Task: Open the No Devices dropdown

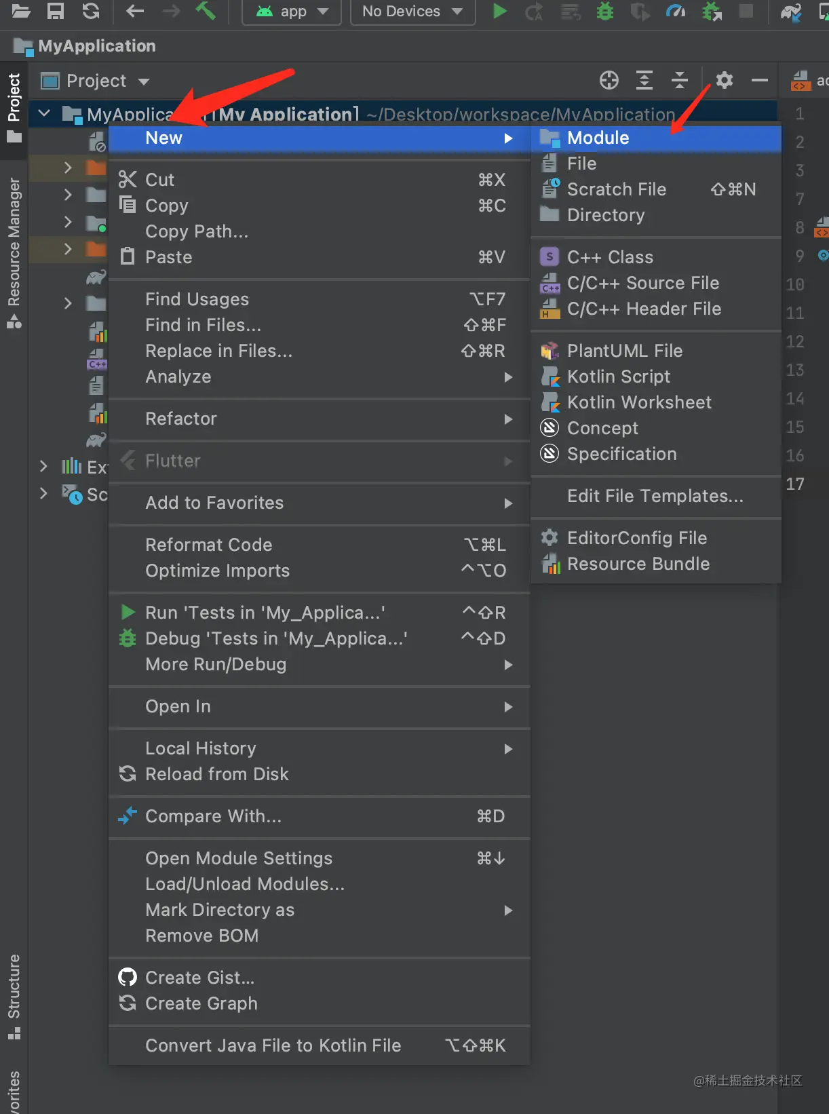Action: pyautogui.click(x=412, y=12)
